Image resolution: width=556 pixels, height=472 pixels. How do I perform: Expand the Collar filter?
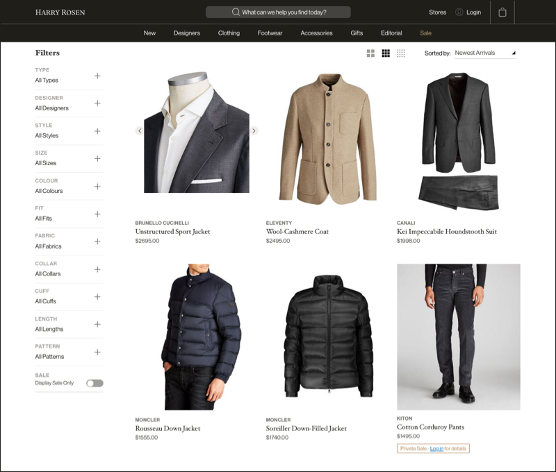tap(97, 269)
